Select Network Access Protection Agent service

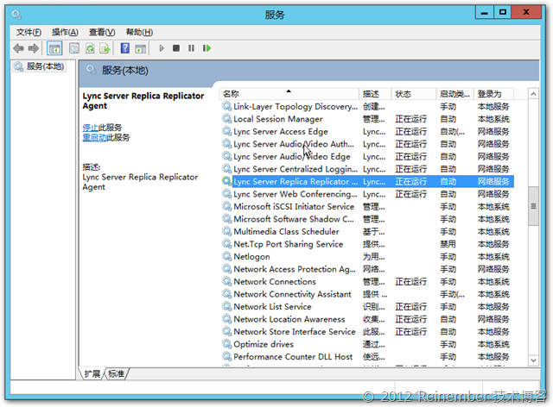[367, 269]
